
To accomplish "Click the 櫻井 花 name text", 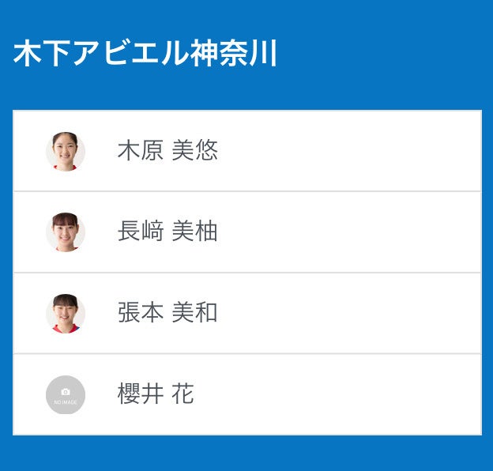I will click(156, 394).
